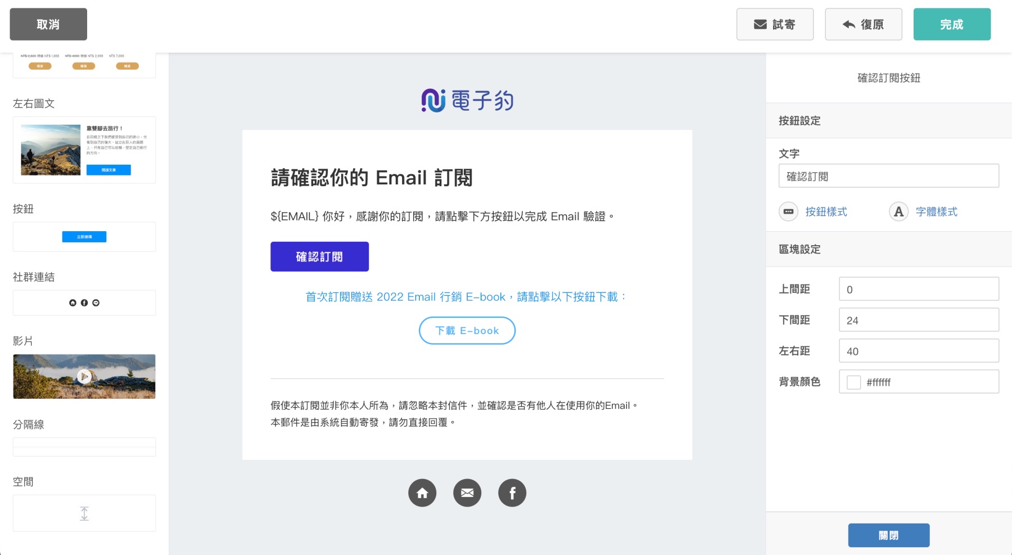
Task: Click the button style icon
Action: (788, 212)
